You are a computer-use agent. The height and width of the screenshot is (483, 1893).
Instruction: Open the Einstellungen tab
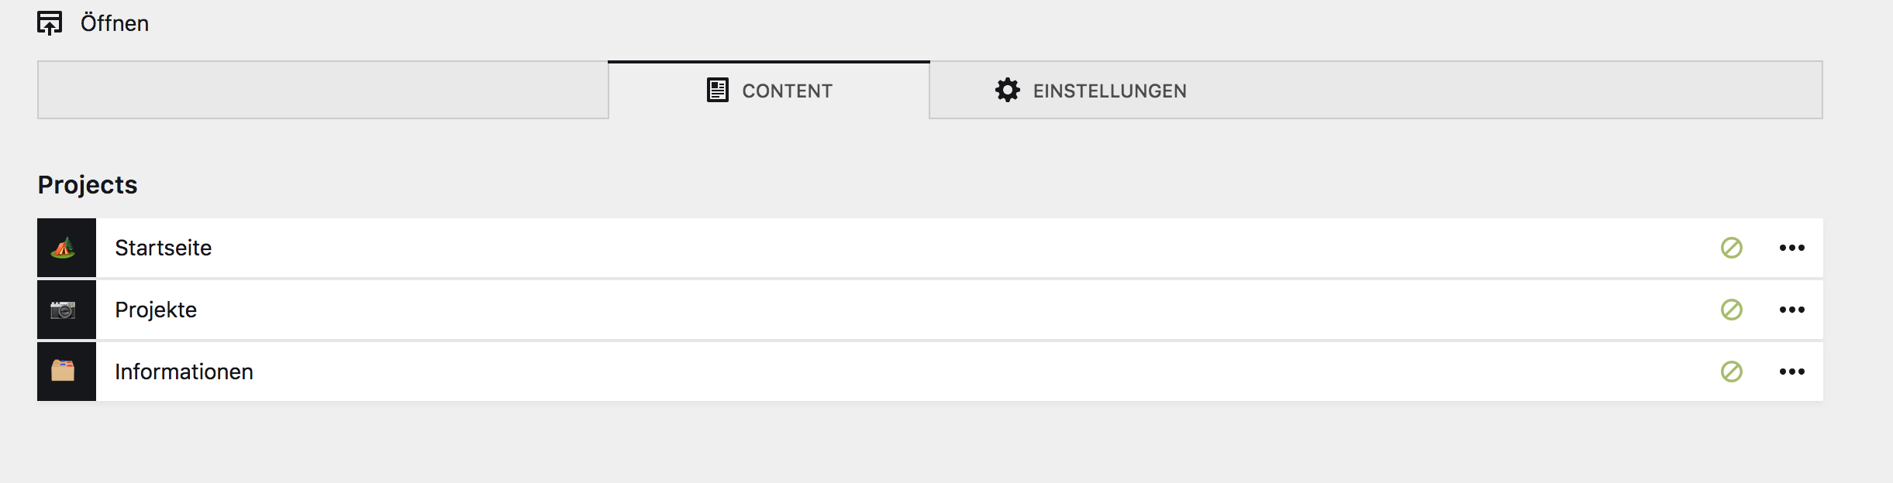pos(1109,90)
